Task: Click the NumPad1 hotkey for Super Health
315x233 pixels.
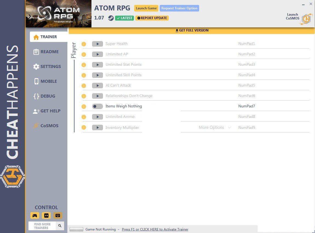Action: (247, 44)
